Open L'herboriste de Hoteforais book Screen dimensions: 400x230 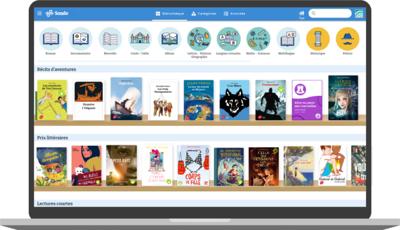coord(229,167)
